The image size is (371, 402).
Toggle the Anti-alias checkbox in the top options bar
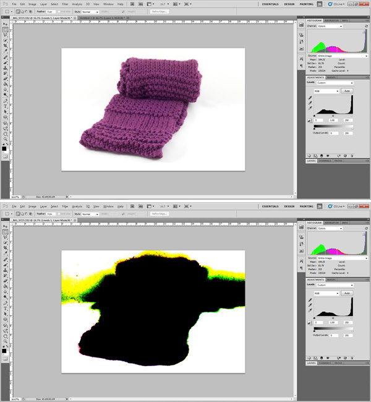point(64,12)
